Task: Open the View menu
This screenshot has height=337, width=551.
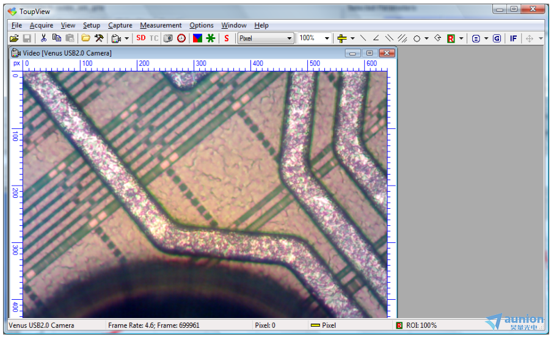Action: [68, 25]
